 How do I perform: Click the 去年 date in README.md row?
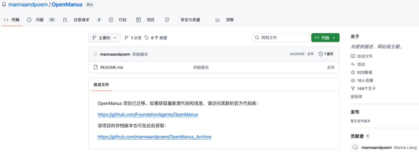pos(331,67)
